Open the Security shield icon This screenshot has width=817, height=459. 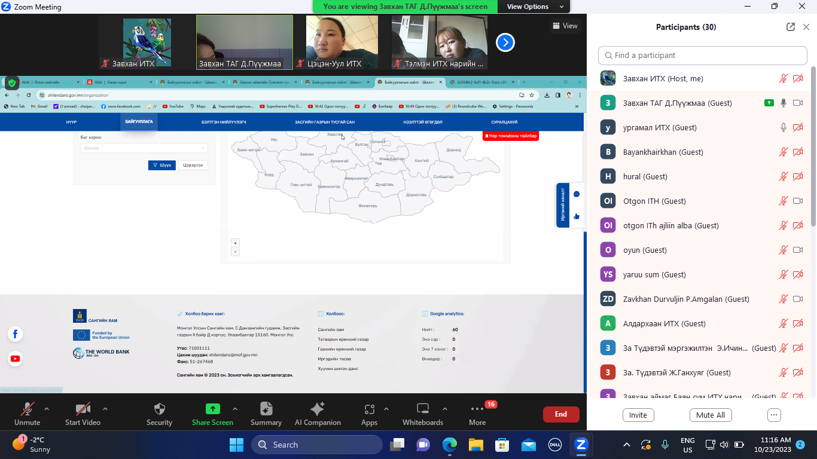(x=159, y=409)
